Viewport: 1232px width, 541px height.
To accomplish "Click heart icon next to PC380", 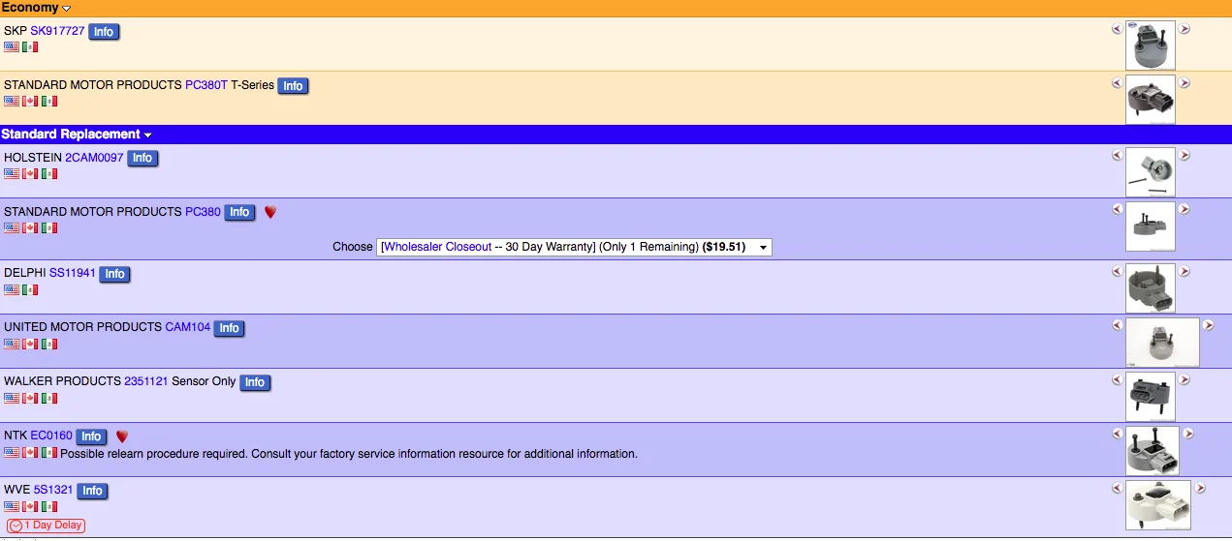I will click(270, 212).
